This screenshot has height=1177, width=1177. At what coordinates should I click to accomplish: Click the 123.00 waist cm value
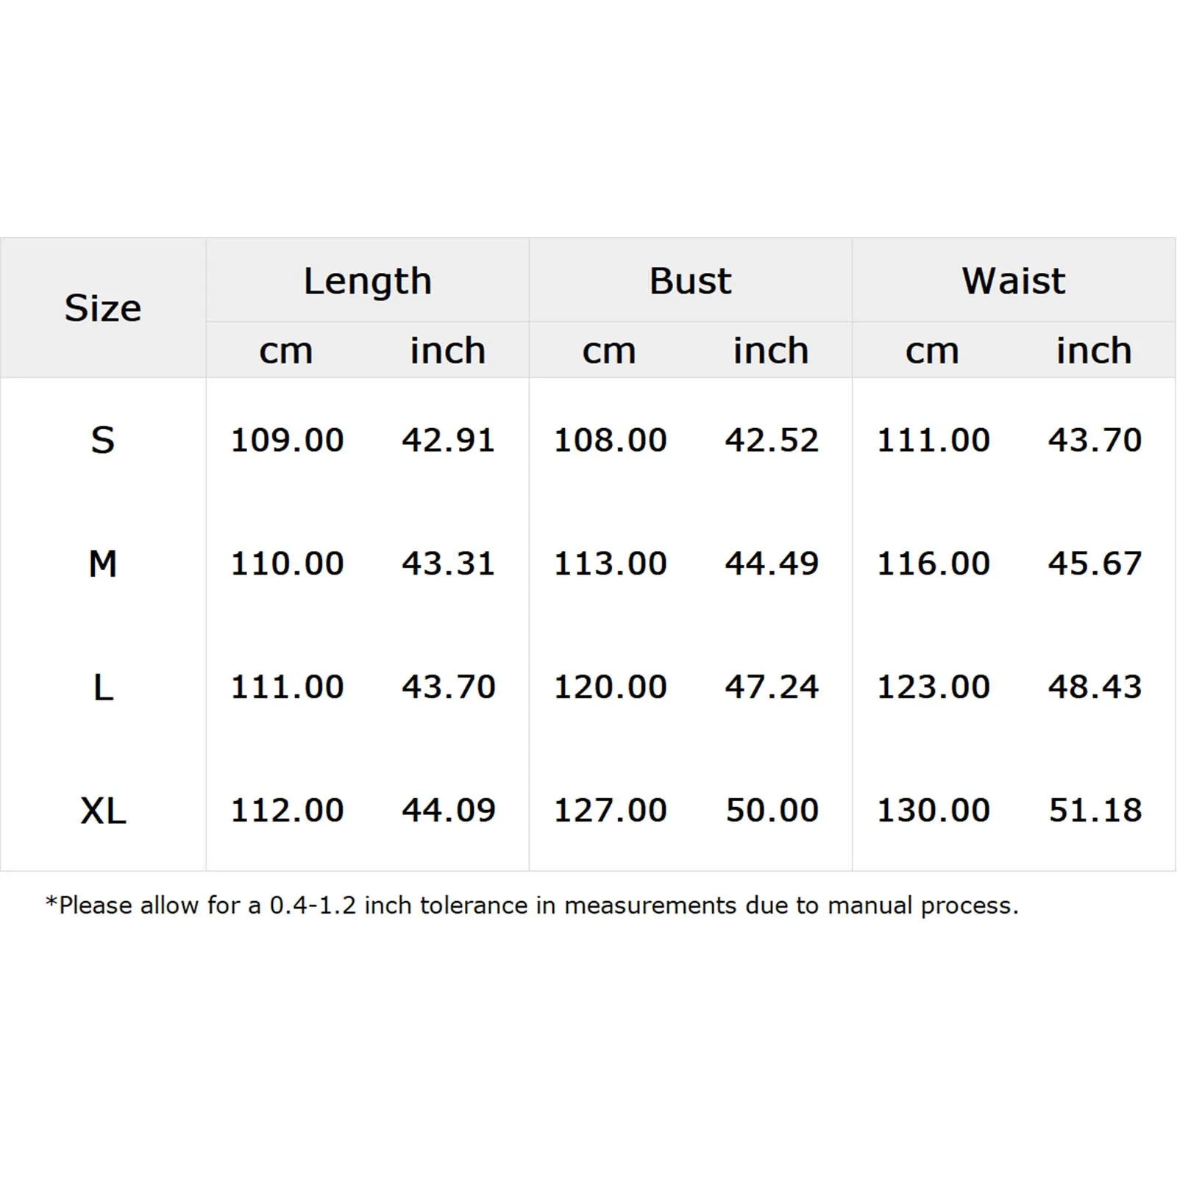point(934,687)
